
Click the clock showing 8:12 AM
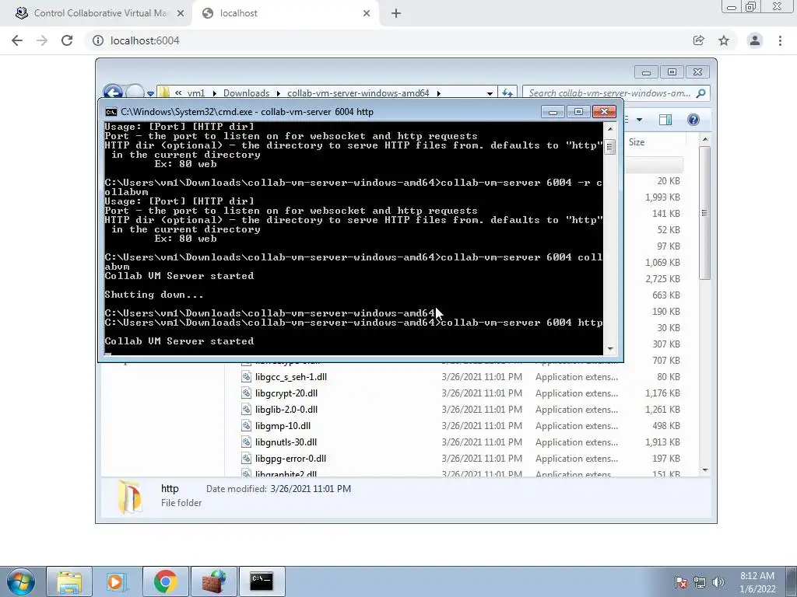(757, 576)
